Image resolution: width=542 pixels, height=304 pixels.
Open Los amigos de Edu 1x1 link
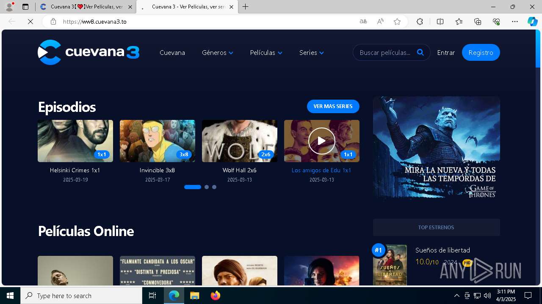[x=322, y=170]
